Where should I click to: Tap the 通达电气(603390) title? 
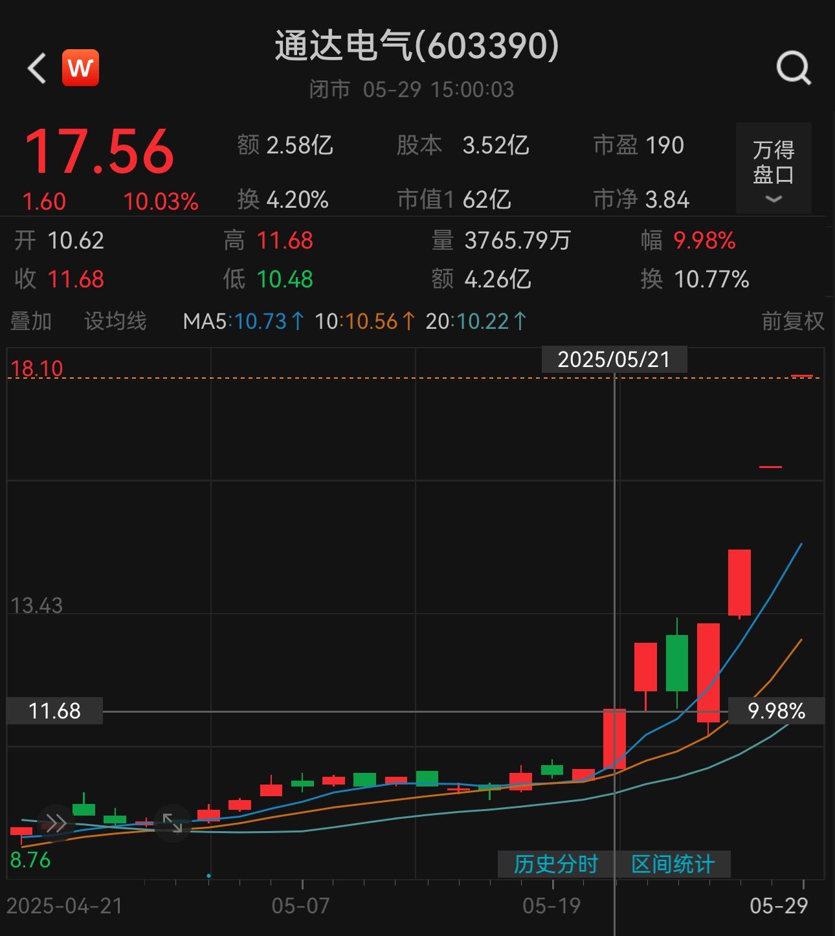coord(417,46)
